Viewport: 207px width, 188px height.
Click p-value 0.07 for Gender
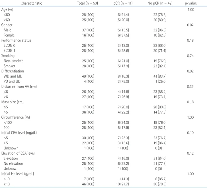[x=190, y=25]
